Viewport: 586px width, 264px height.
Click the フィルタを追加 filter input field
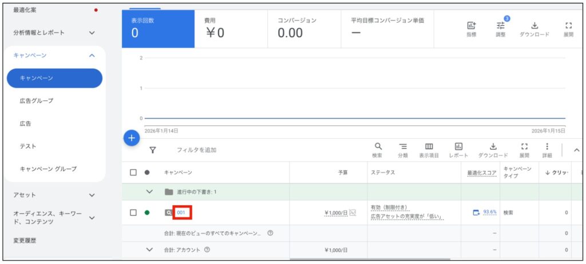point(196,150)
